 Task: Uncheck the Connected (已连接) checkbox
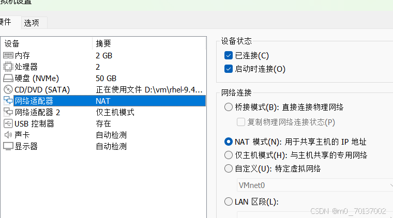pyautogui.click(x=229, y=55)
